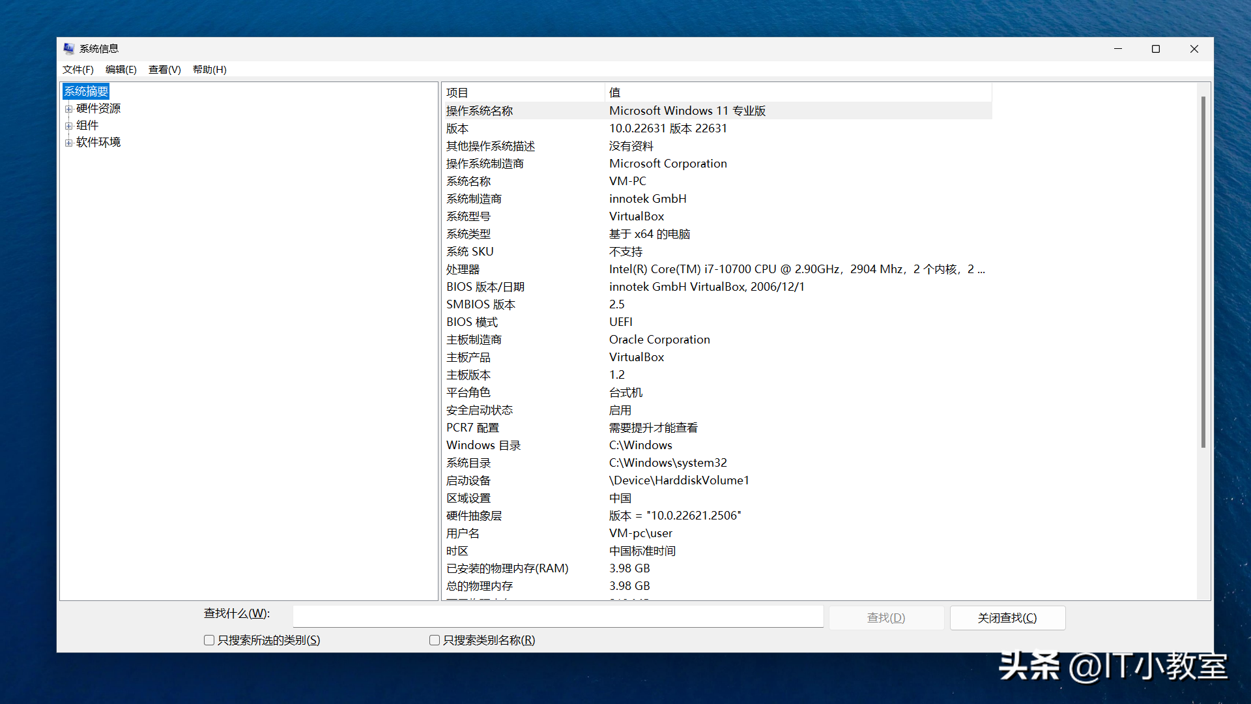This screenshot has height=704, width=1251.
Task: Tick 只搜索所选的类别(S) checkbox
Action: (x=209, y=640)
